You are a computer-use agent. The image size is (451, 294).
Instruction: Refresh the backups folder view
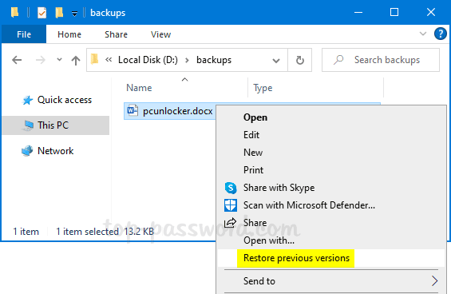tap(299, 60)
